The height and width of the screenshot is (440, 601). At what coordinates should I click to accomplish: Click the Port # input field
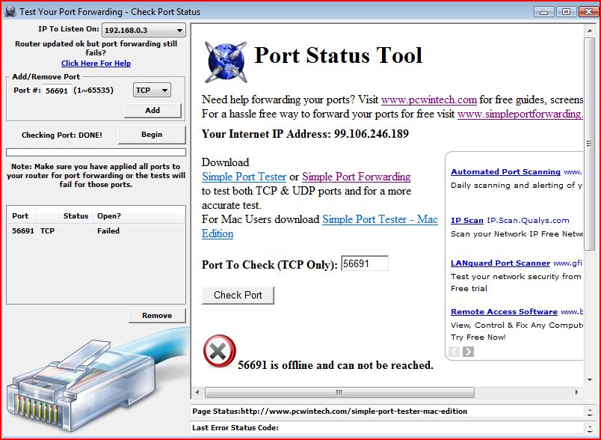coord(57,91)
